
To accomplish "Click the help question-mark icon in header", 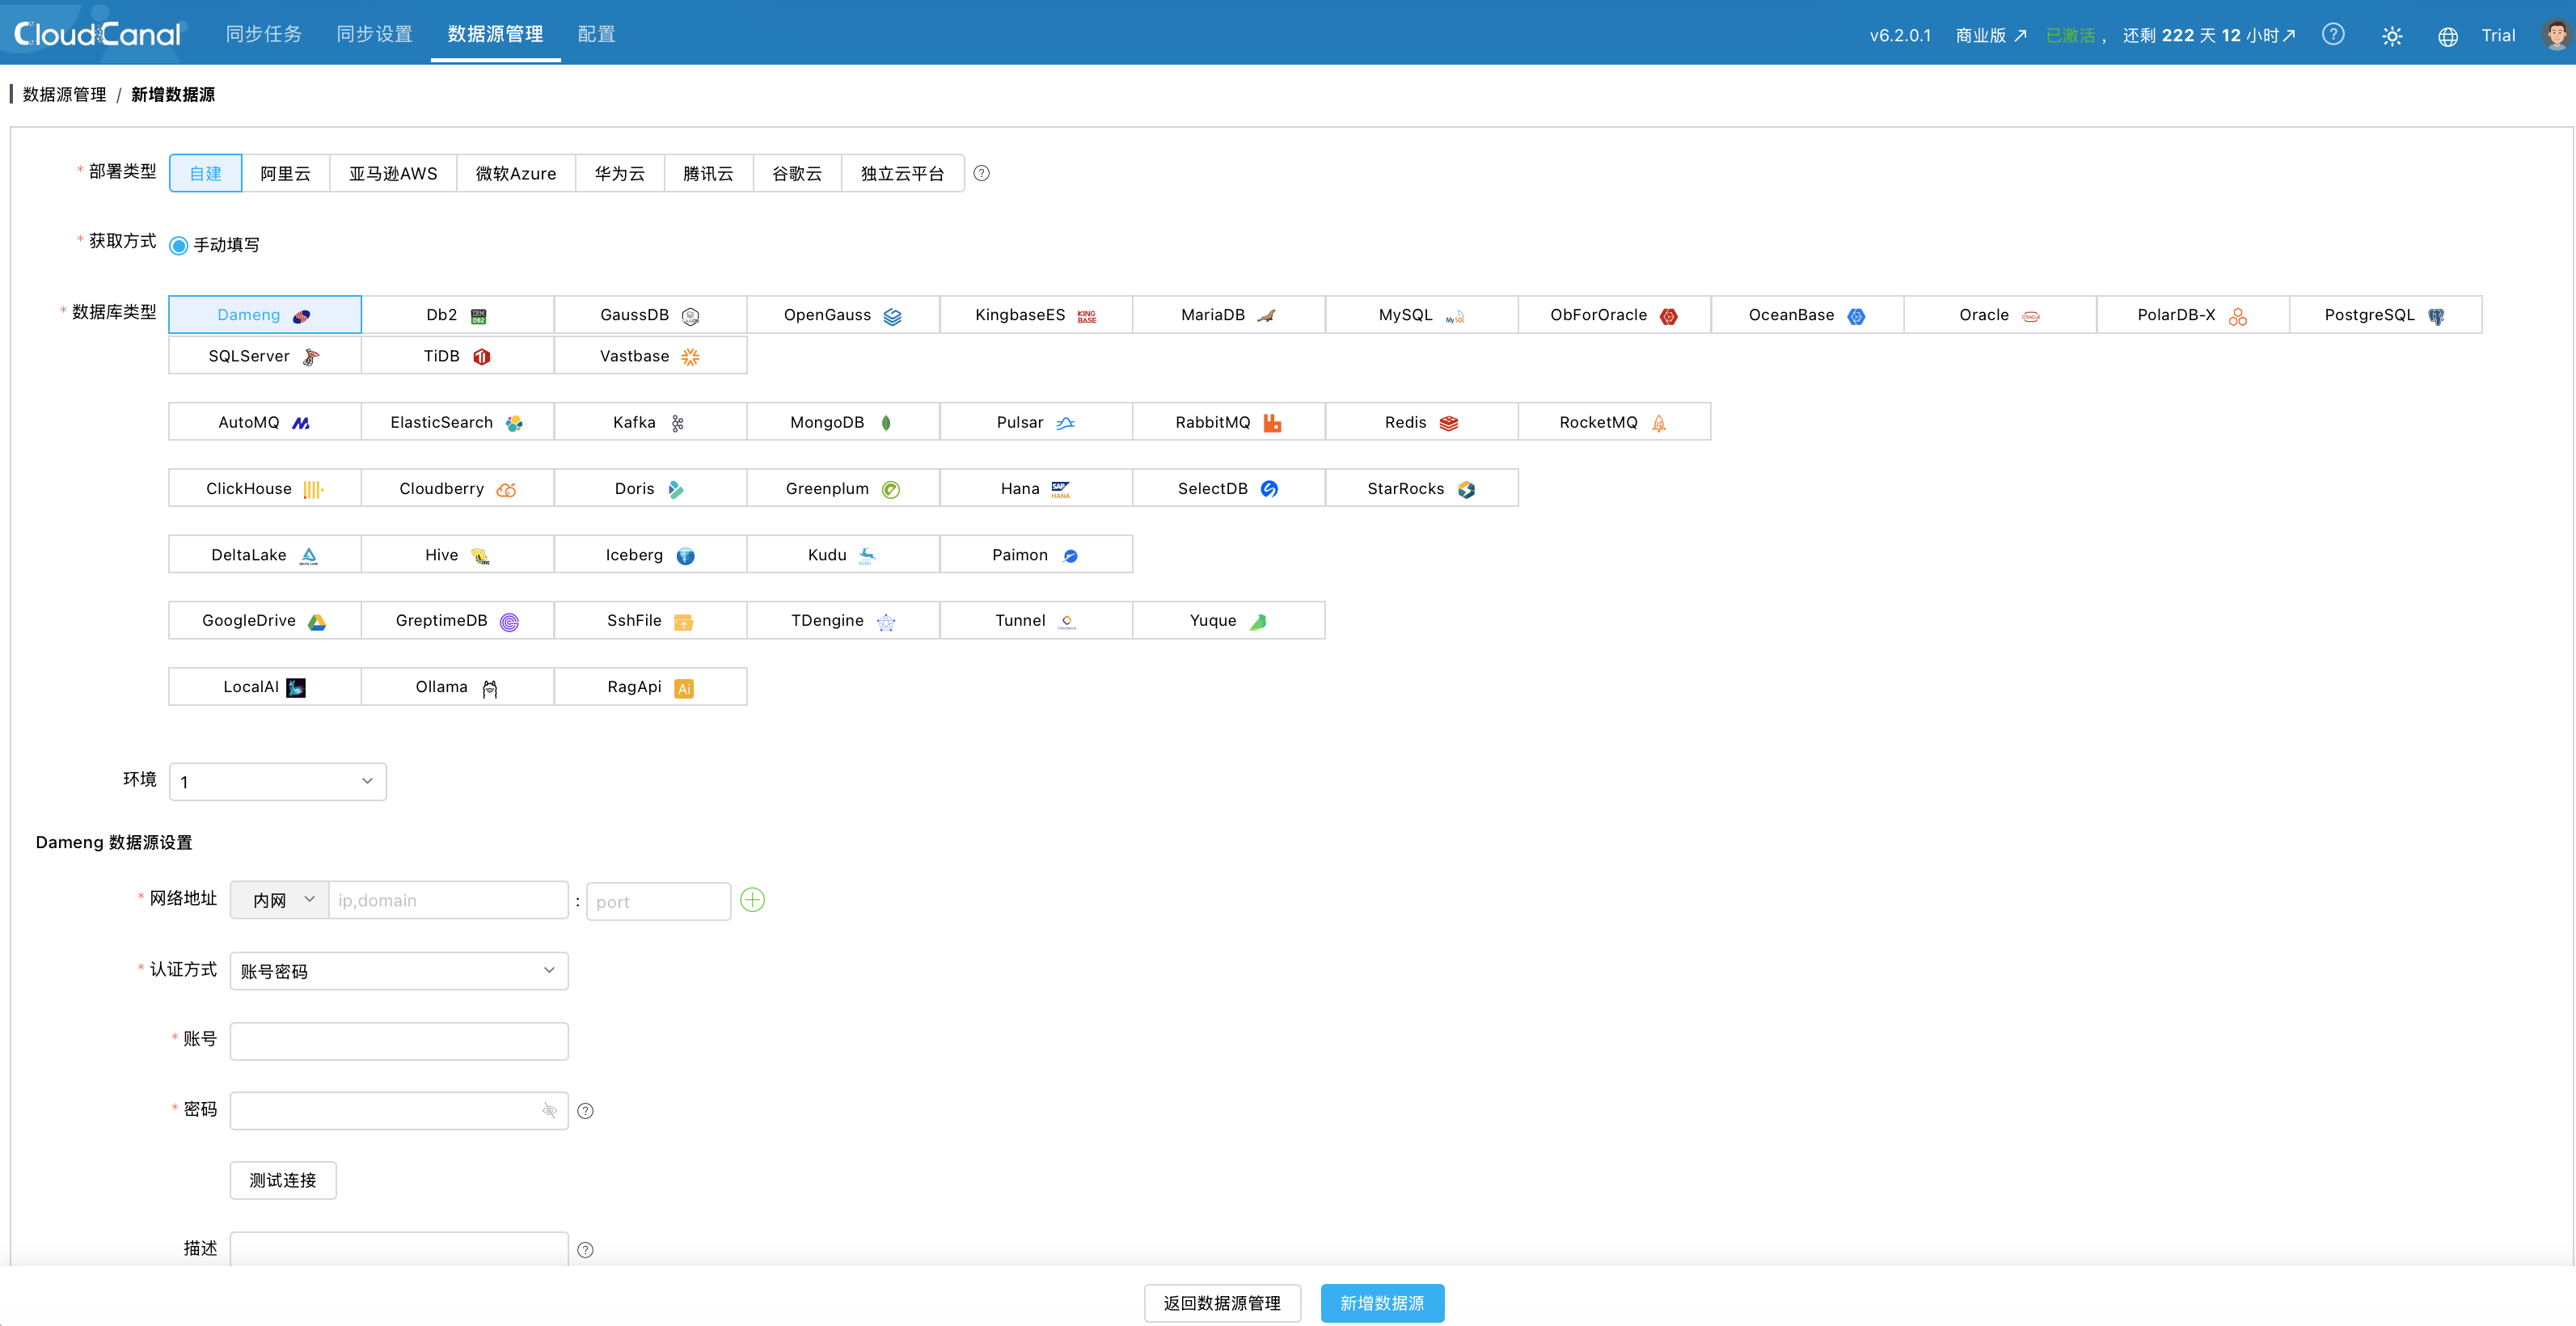I will point(2333,35).
